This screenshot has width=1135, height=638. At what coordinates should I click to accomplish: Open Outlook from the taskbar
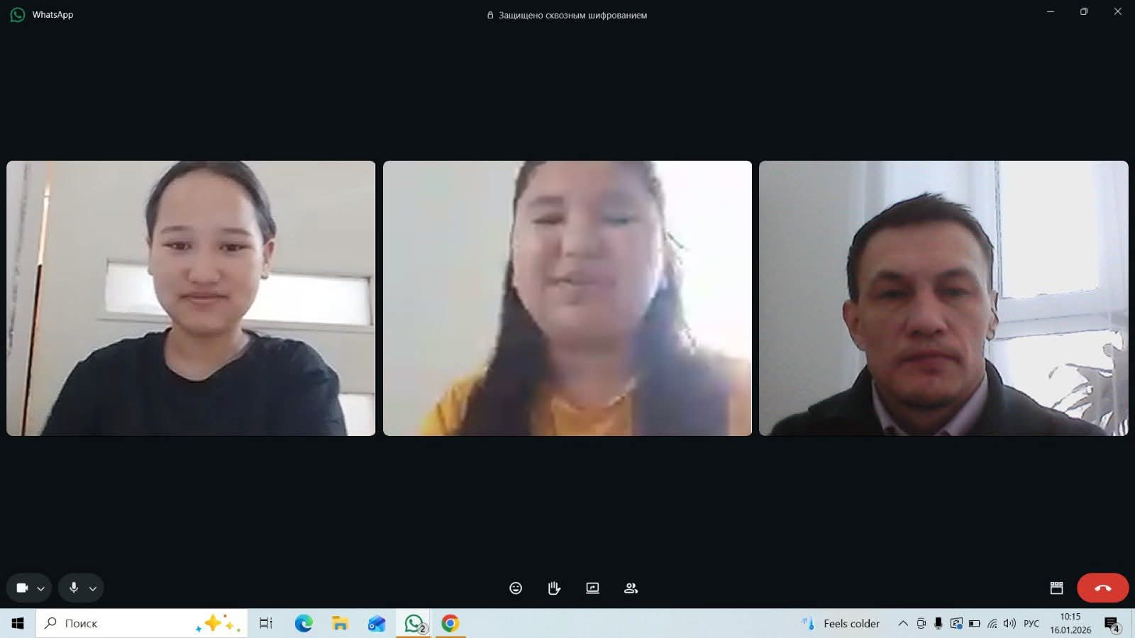tap(377, 623)
